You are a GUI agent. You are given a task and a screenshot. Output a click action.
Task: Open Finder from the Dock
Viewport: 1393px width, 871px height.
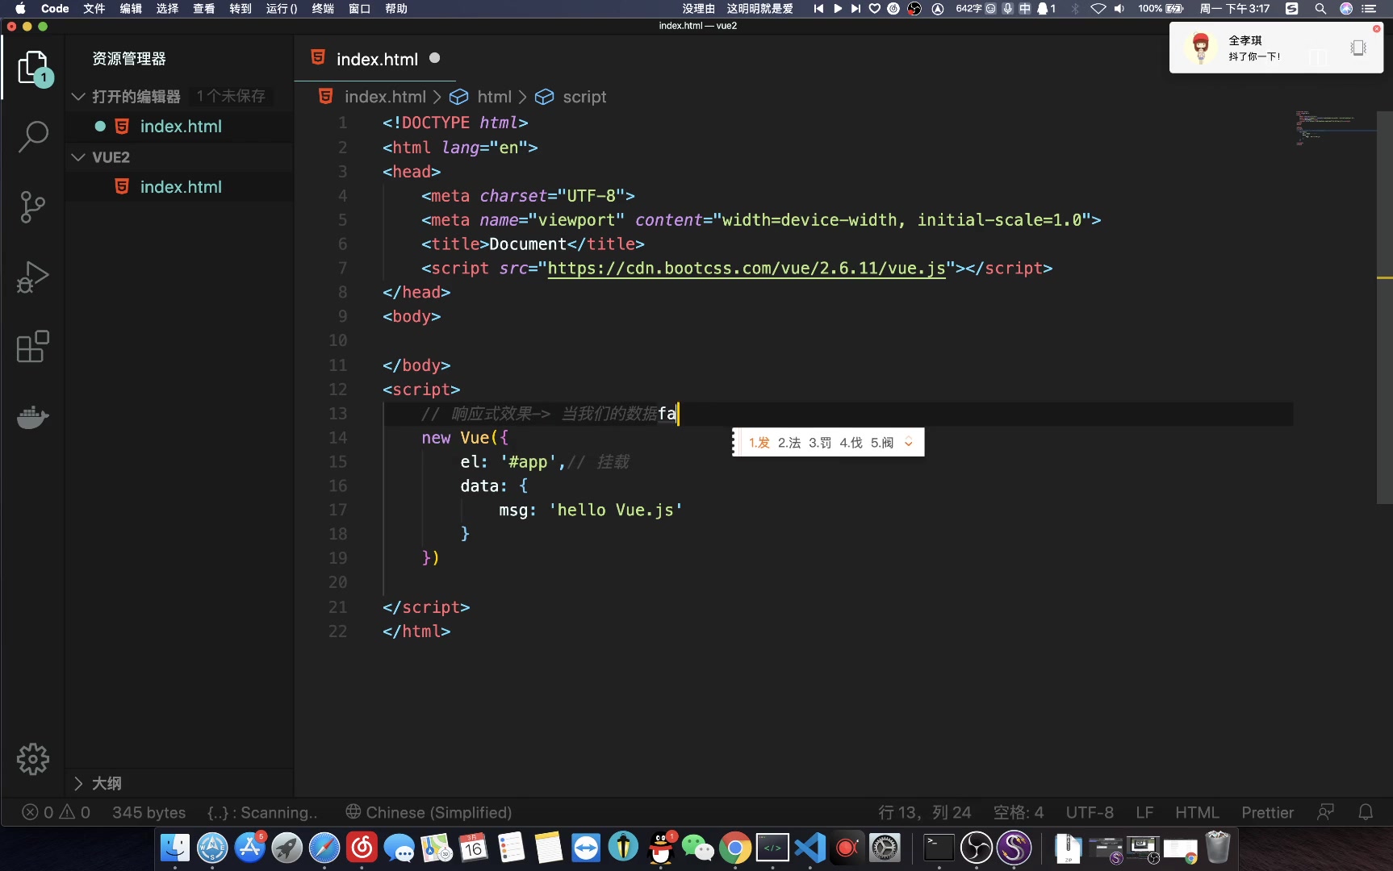click(x=175, y=848)
